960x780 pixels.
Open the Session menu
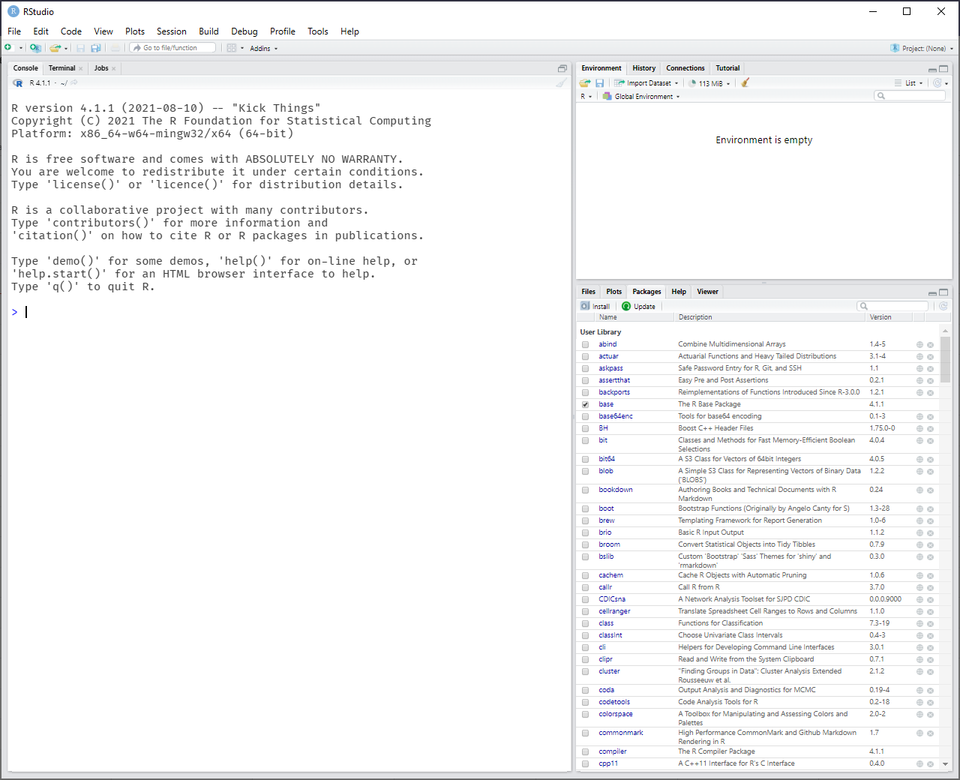click(171, 31)
